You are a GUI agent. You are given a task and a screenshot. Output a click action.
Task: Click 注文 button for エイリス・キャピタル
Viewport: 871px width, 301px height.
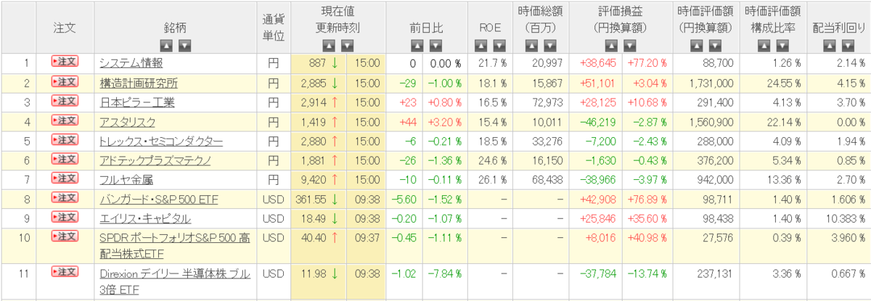point(65,217)
